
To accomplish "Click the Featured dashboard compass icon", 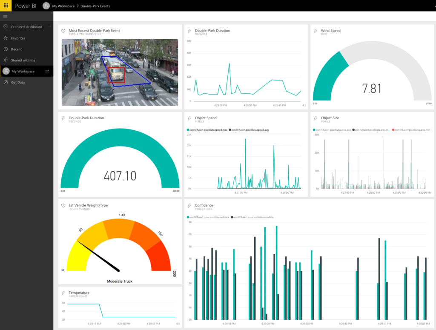I will [x=5, y=26].
